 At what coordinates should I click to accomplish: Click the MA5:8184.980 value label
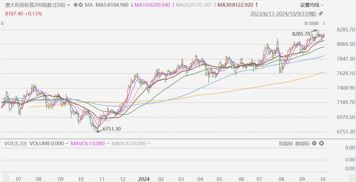click(112, 5)
